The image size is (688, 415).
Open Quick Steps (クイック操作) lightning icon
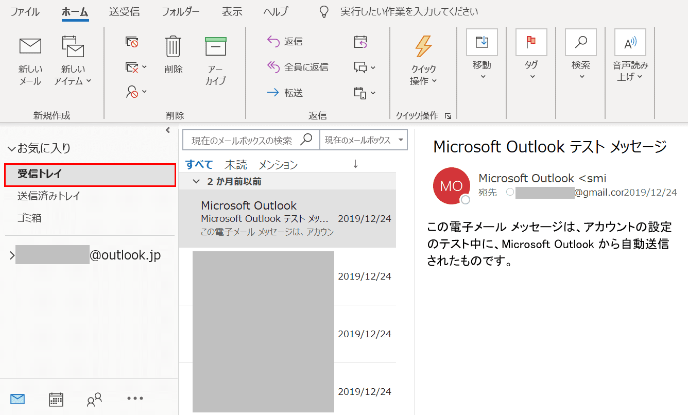tap(423, 46)
